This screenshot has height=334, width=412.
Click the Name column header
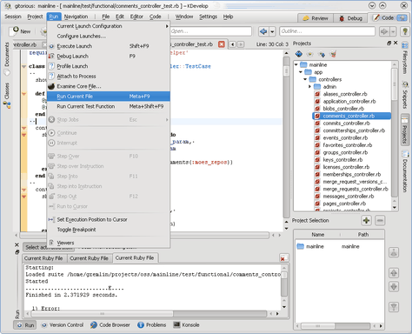click(x=318, y=235)
